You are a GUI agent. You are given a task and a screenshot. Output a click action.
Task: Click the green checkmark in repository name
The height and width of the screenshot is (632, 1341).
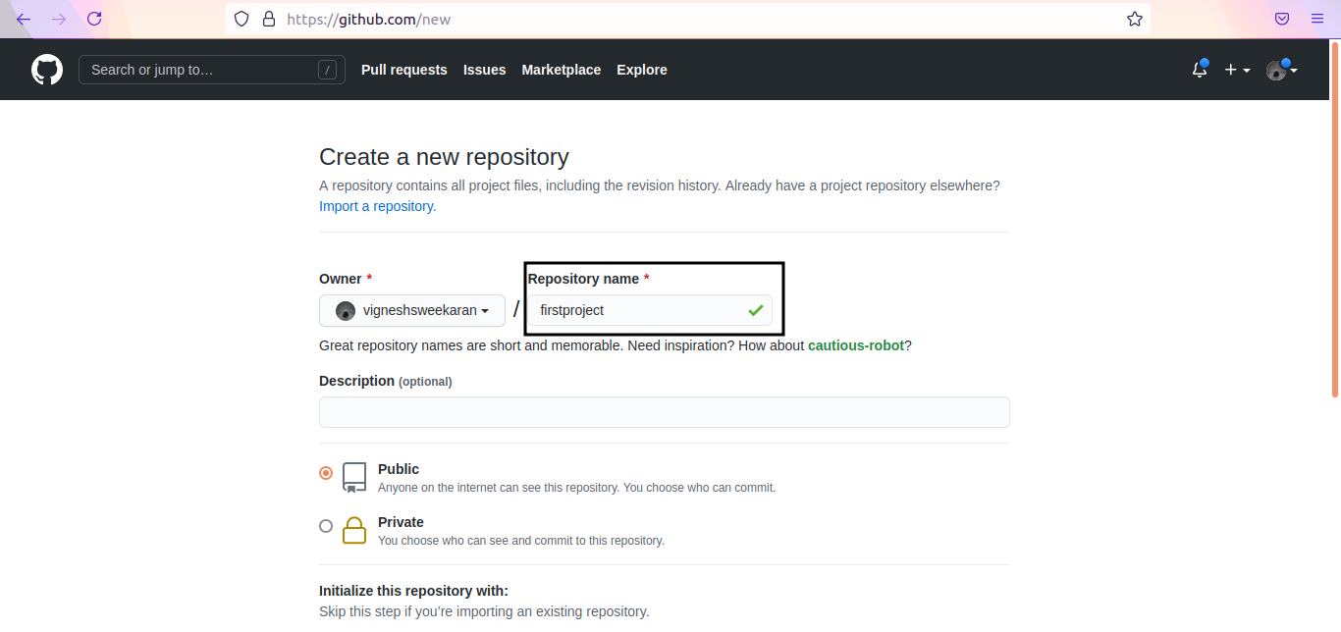tap(755, 310)
